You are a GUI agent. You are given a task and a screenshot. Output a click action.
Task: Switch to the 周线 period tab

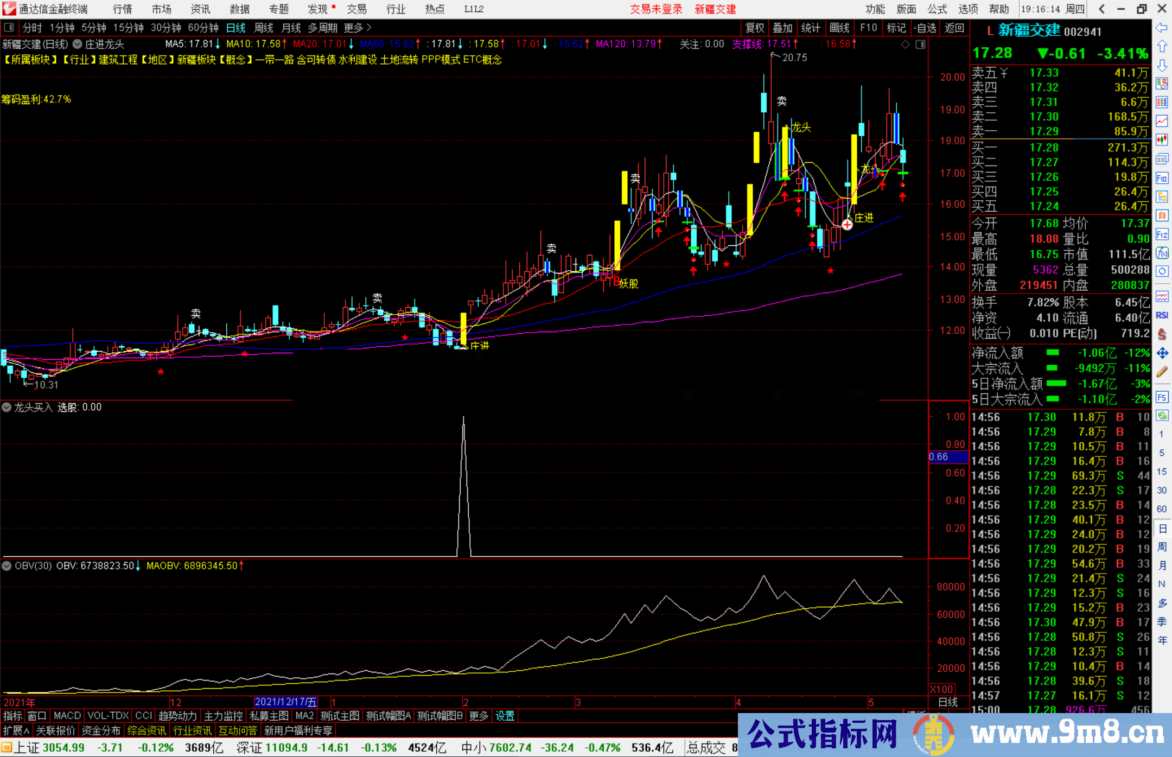(263, 27)
